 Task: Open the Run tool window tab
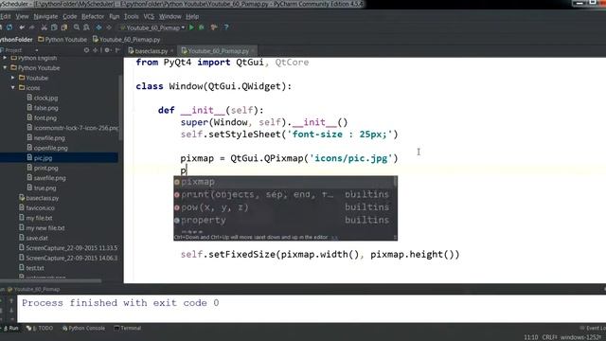10,329
